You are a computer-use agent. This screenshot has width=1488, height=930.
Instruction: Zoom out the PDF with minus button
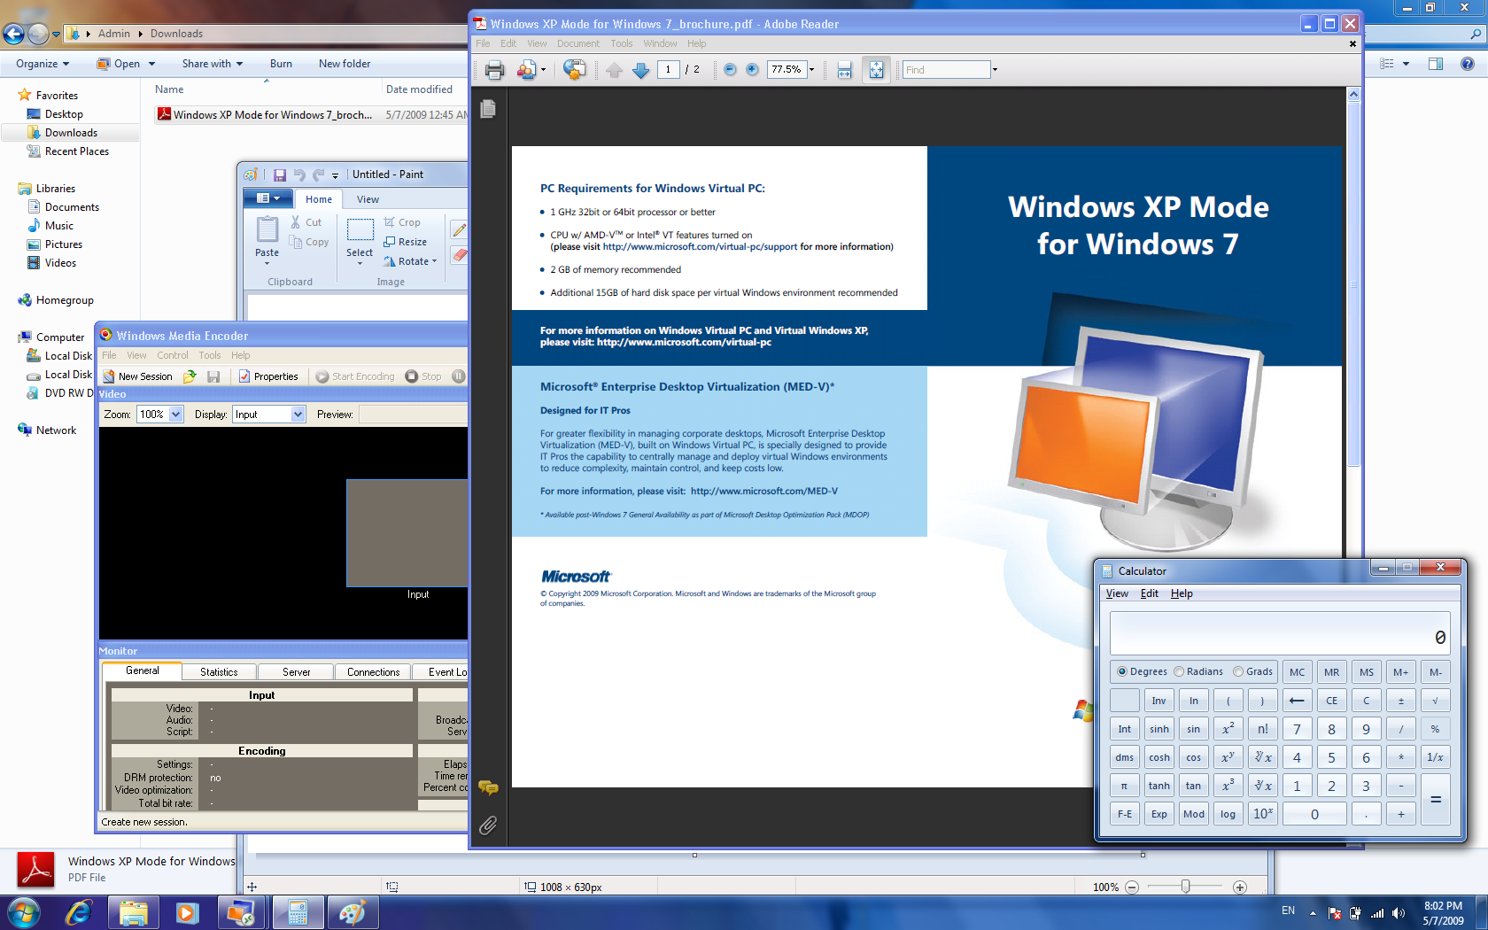[730, 69]
